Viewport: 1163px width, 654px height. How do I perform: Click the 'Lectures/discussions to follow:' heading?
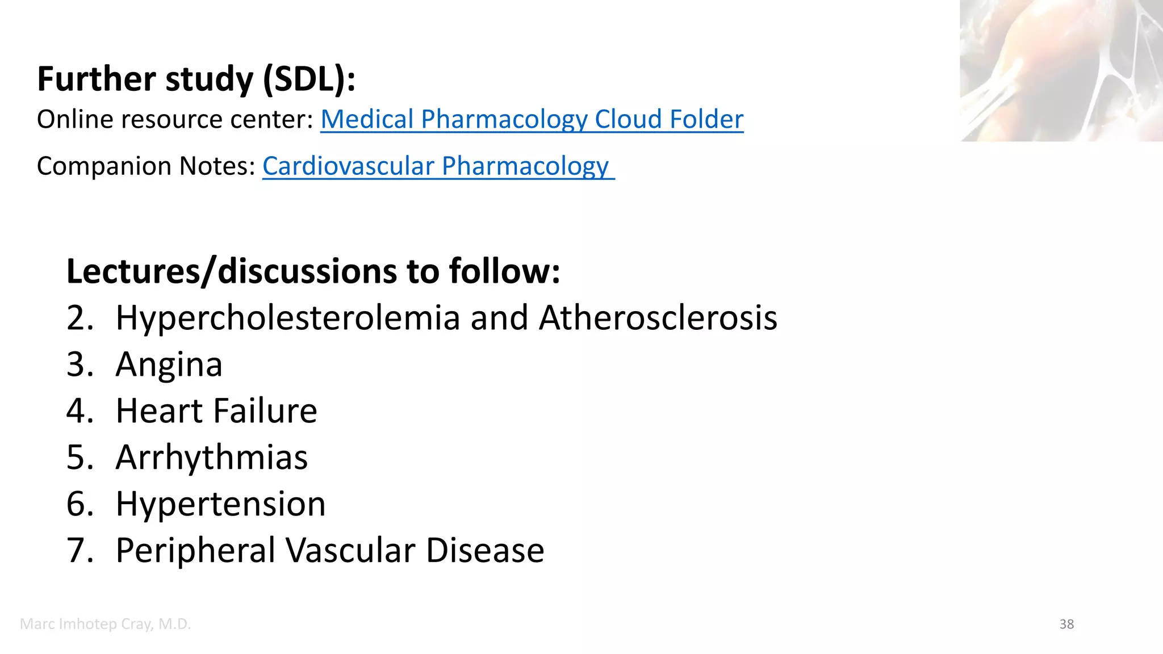(x=313, y=271)
